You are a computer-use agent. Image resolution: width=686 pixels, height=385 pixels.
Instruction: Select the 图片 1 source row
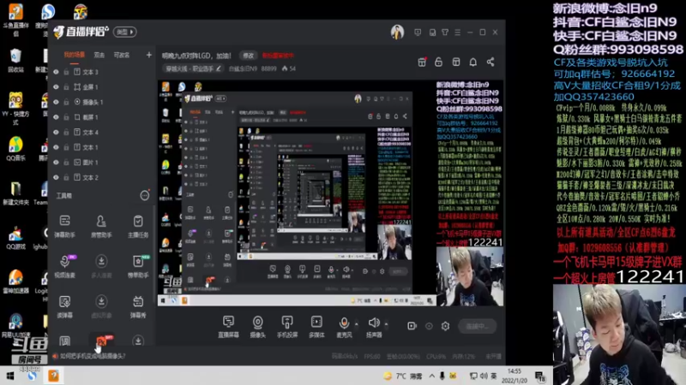click(100, 163)
